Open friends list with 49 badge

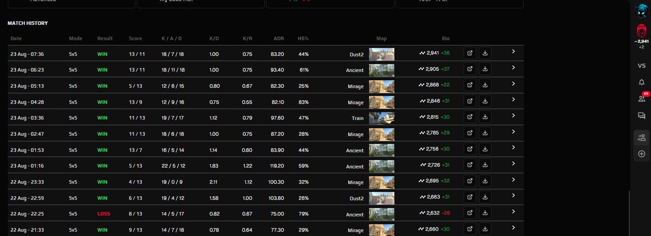pyautogui.click(x=641, y=98)
